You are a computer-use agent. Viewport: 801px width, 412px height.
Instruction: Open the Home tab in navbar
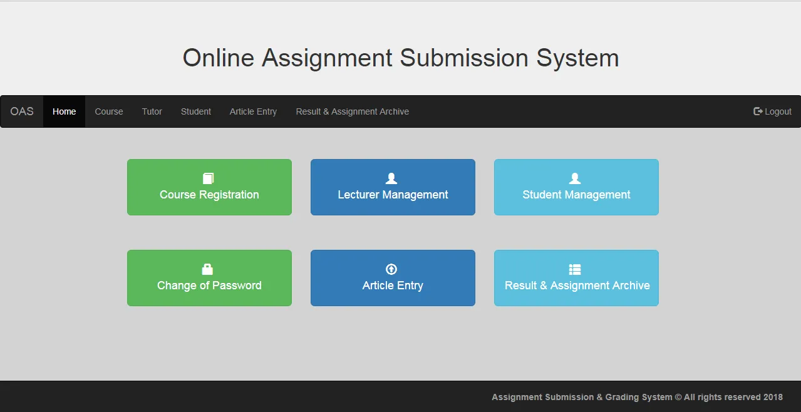[x=64, y=111]
